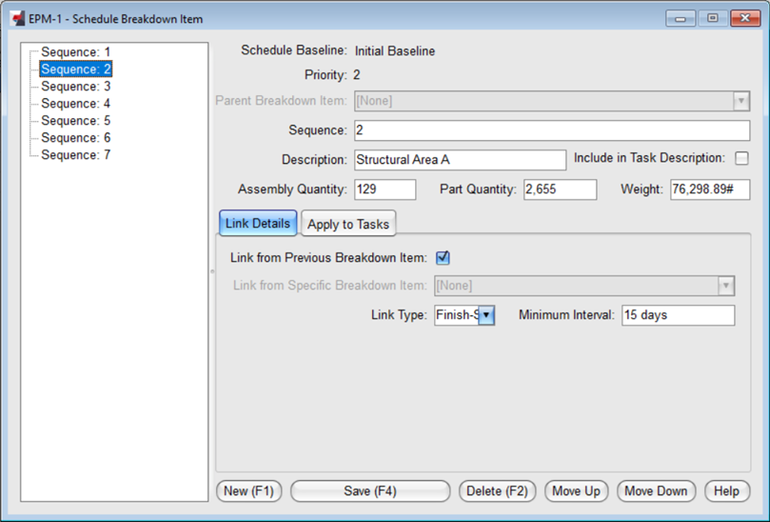This screenshot has width=770, height=522.
Task: Switch to the Link Details tab
Action: point(258,223)
